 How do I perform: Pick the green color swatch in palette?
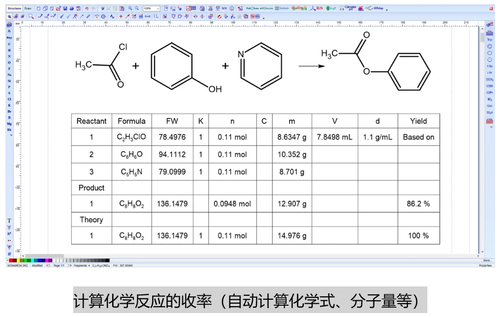click(26, 260)
